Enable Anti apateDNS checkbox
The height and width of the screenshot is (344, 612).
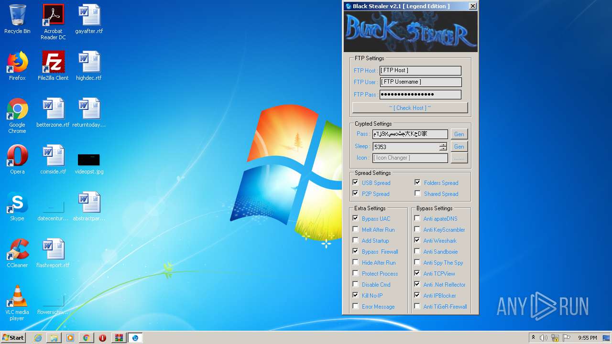coord(417,218)
